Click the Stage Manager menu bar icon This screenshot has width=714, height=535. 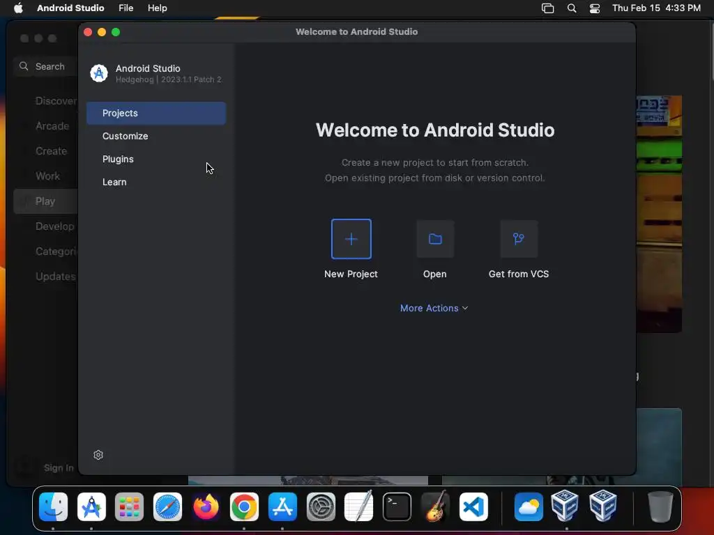pos(548,8)
